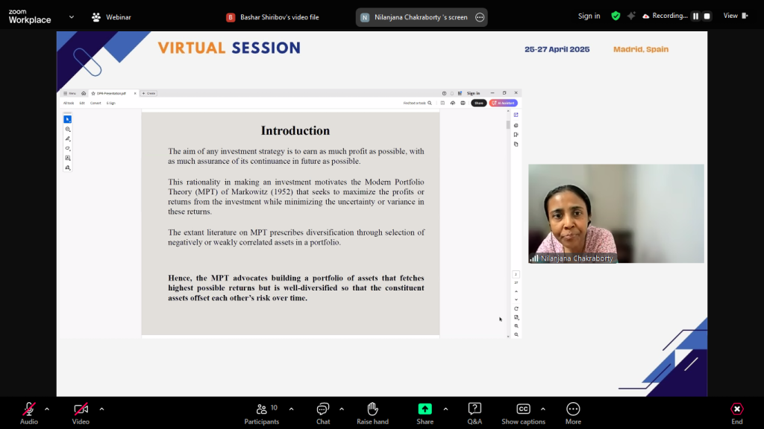Toggle Show captions
This screenshot has height=429, width=764.
click(523, 409)
